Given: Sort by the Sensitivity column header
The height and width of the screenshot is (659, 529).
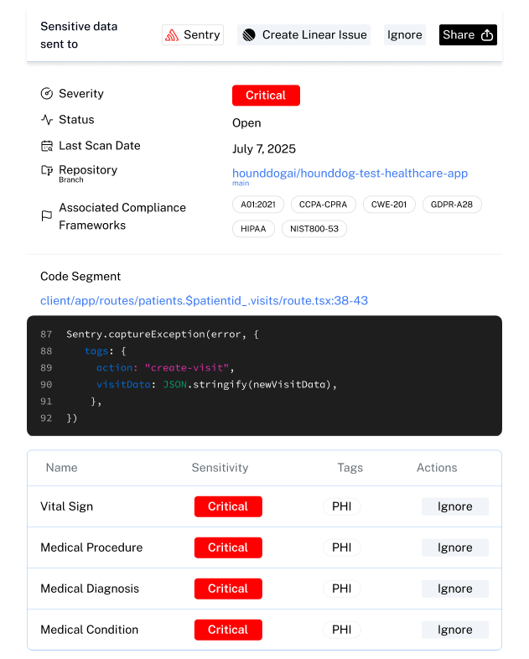Looking at the screenshot, I should point(220,468).
